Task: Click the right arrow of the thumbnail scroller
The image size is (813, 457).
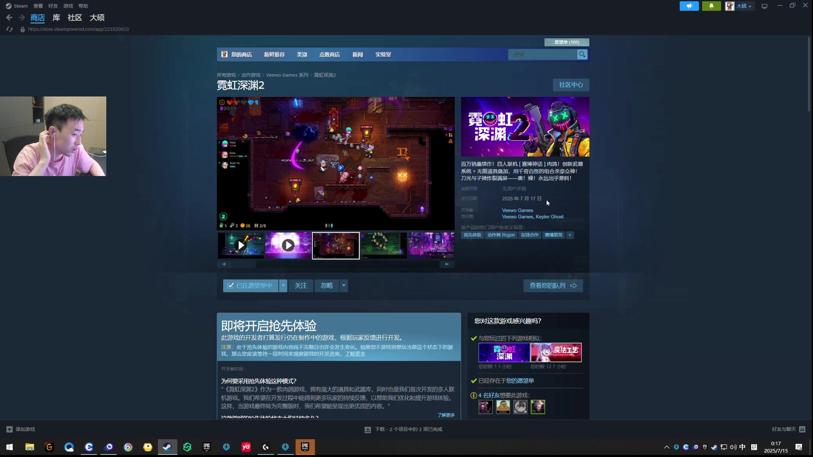Action: click(447, 264)
